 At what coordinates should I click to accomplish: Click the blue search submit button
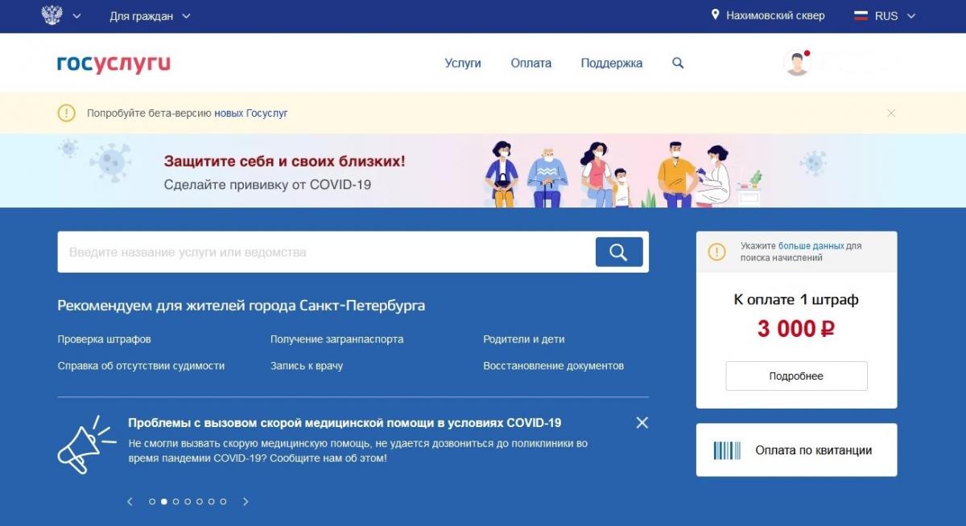[619, 252]
